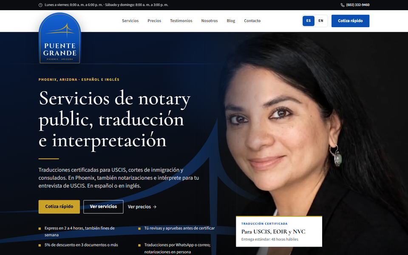
Task: Visit the Blog page
Action: (231, 21)
